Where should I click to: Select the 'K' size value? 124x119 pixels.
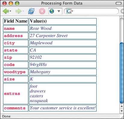pos(31,79)
